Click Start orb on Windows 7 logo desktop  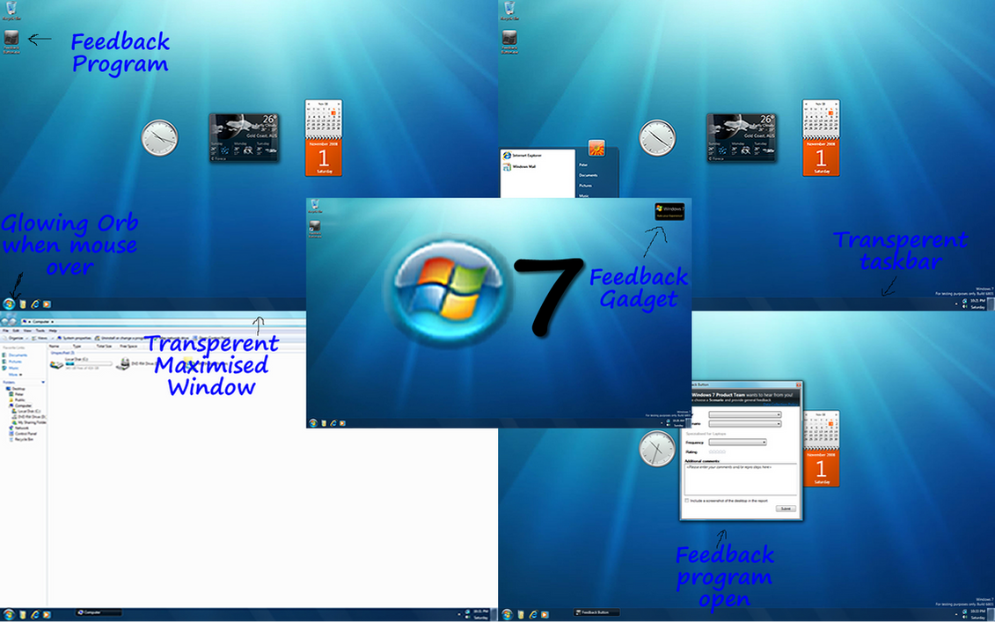[x=313, y=422]
